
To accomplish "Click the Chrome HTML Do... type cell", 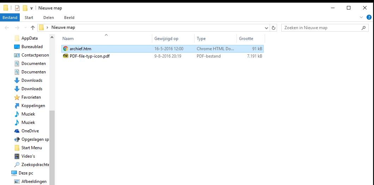I will coord(215,49).
